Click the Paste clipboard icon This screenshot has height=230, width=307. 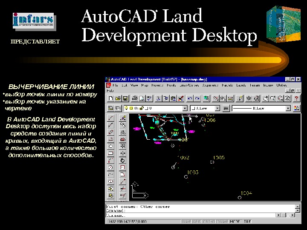tap(173, 98)
